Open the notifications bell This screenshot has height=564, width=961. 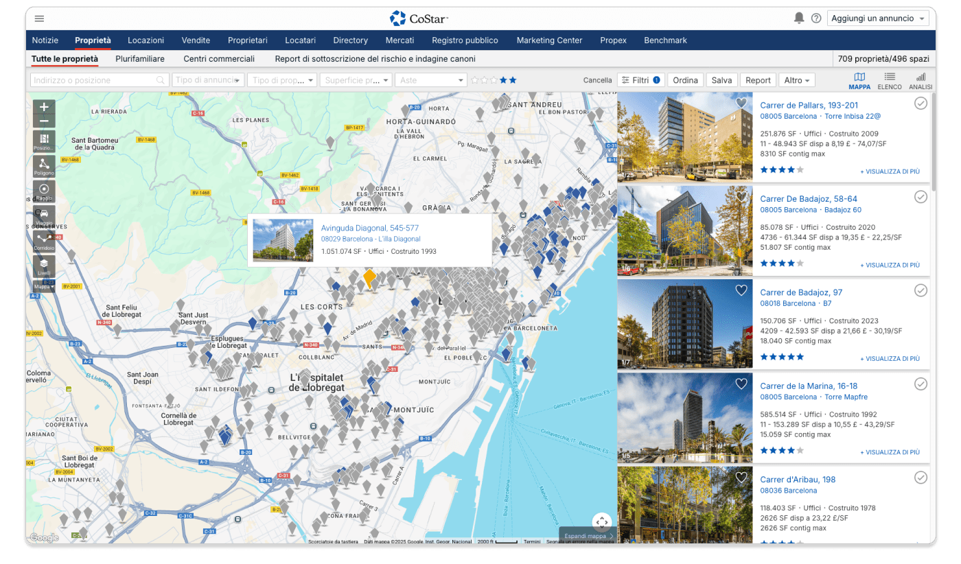point(798,19)
